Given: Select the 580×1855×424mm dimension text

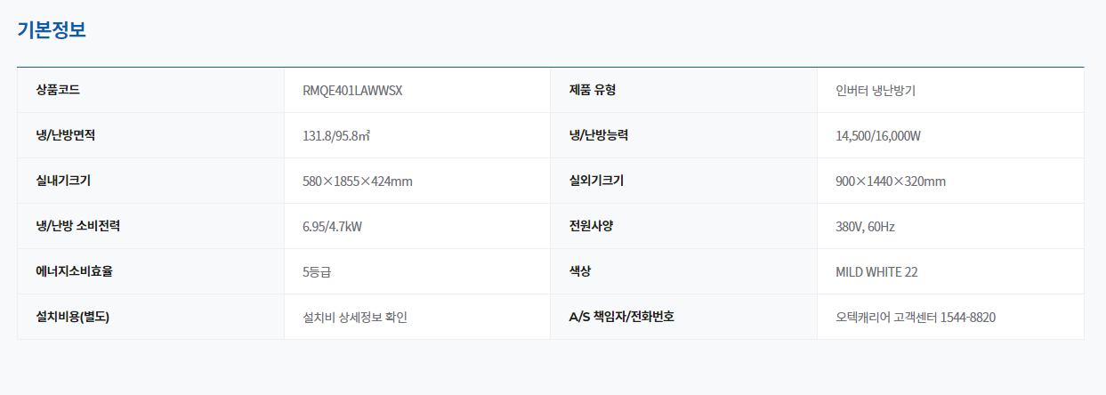Looking at the screenshot, I should point(358,181).
